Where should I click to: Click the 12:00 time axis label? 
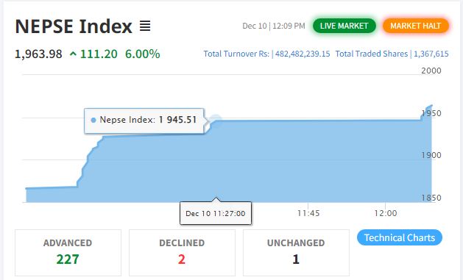coord(385,213)
